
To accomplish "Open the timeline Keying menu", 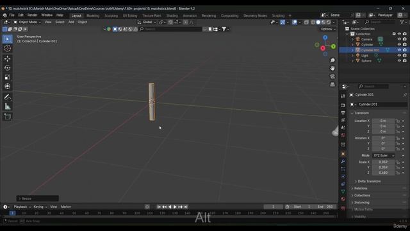I will (x=40, y=207).
